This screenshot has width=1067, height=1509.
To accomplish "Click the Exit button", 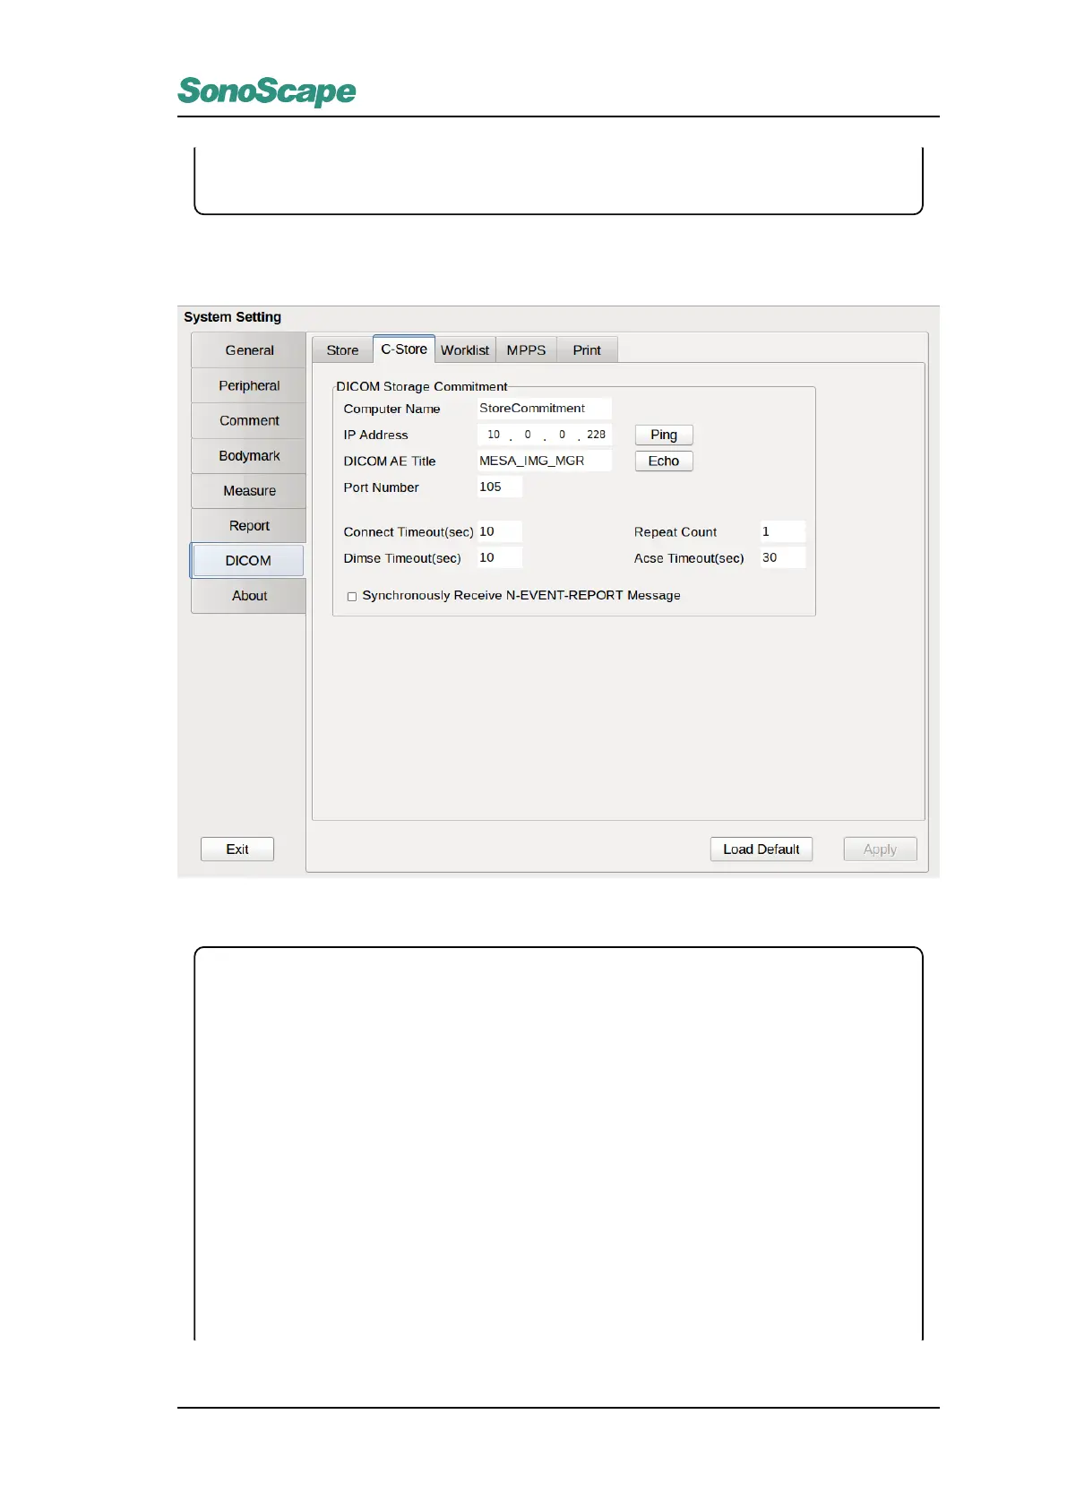I will pyautogui.click(x=237, y=849).
